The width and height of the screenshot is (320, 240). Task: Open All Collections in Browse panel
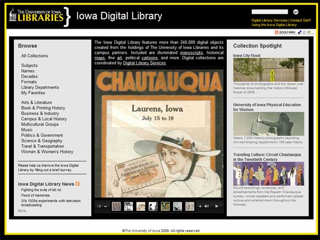click(x=35, y=56)
